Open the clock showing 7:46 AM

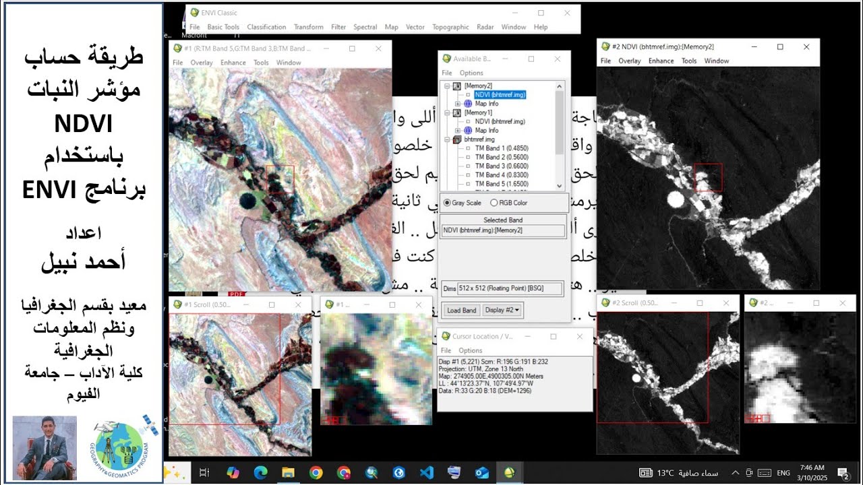(813, 473)
